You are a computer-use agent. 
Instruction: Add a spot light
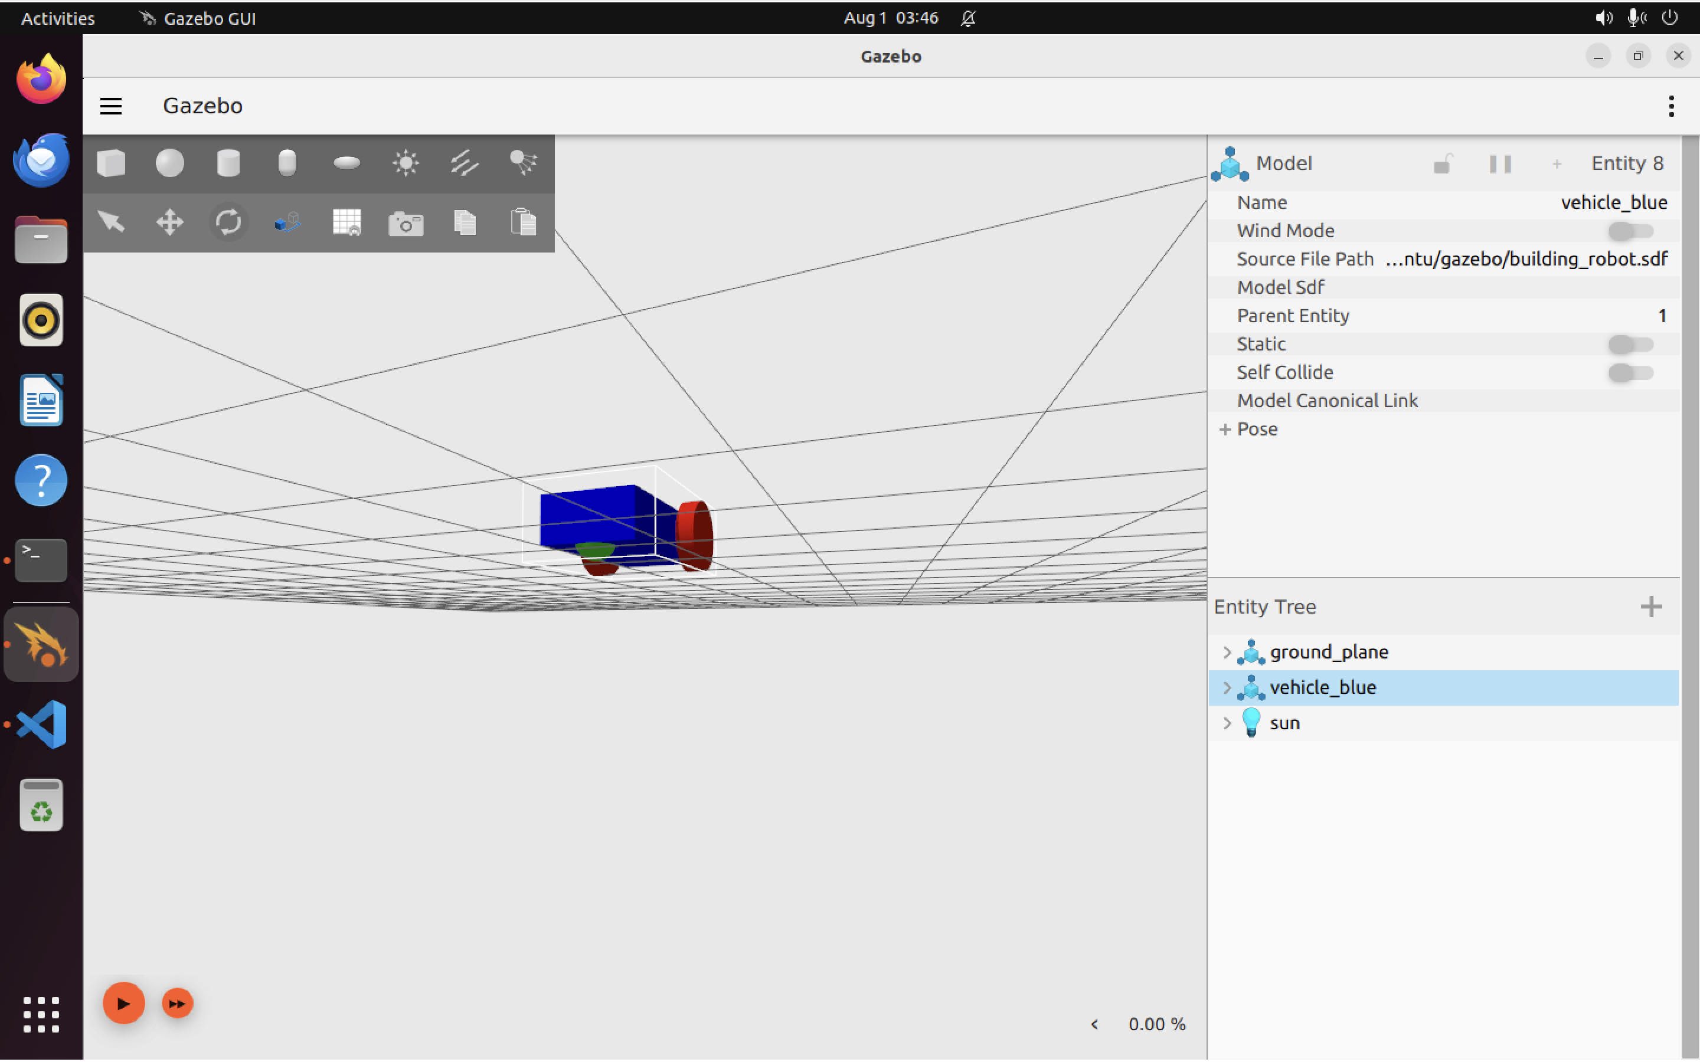(x=524, y=163)
